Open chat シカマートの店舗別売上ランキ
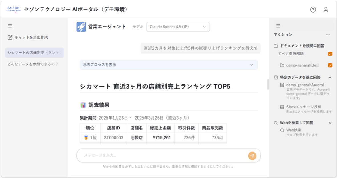The image size is (338, 179). [34, 53]
